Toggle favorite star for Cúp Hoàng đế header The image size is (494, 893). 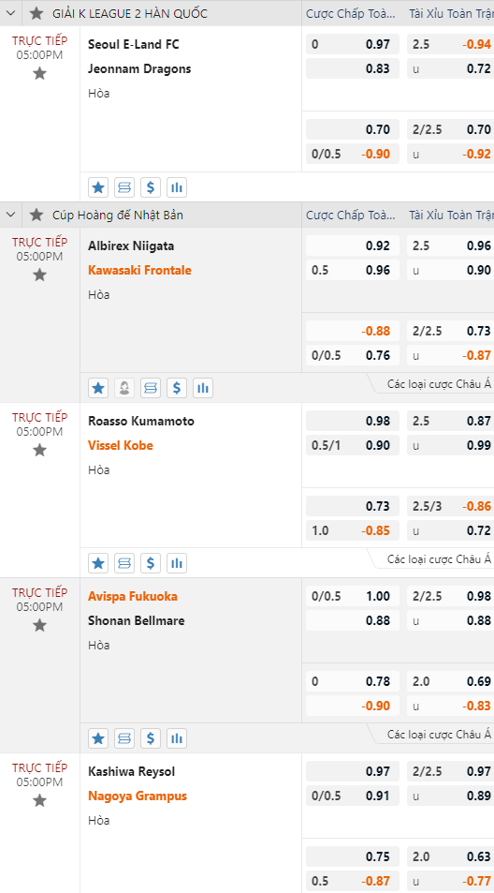[36, 215]
